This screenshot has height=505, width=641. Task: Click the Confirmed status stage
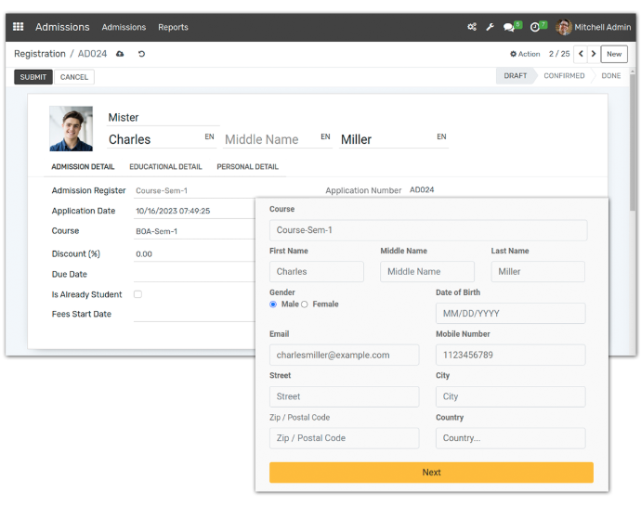[564, 76]
